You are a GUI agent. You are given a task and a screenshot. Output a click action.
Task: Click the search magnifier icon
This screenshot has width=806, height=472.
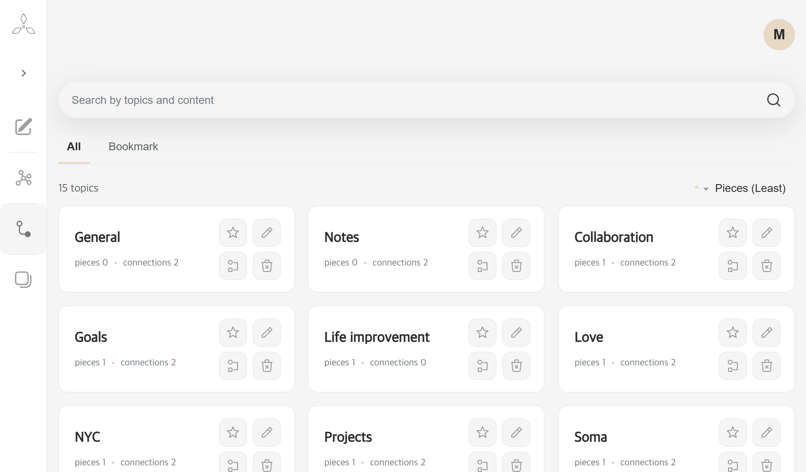773,100
